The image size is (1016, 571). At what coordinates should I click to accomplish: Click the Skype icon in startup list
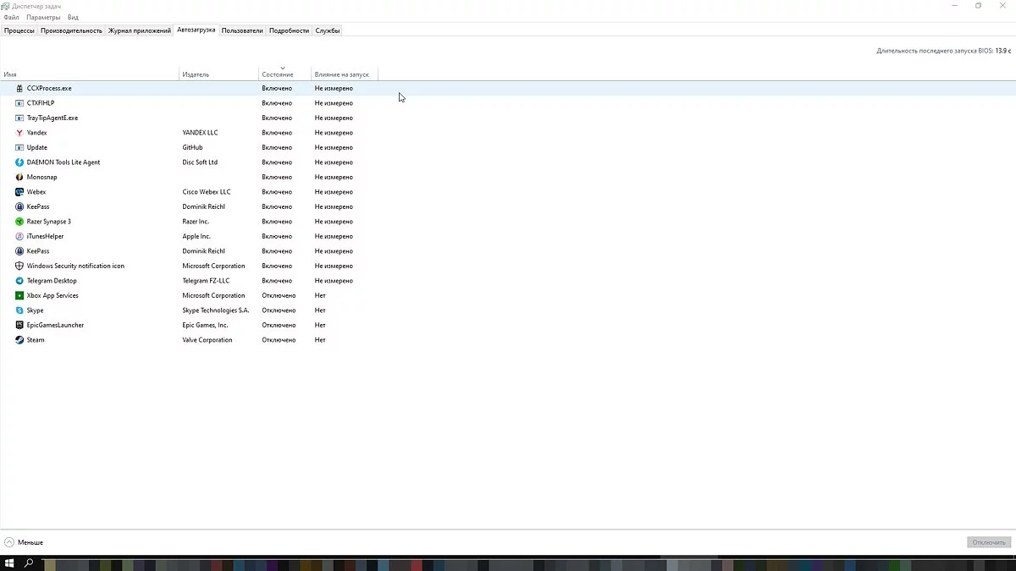click(19, 310)
